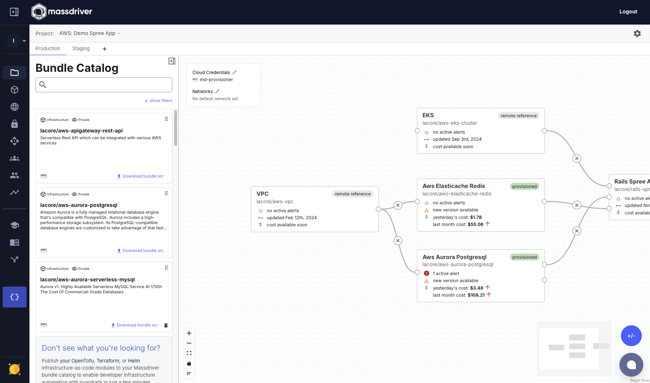Remove the EKS to Rails Spree connection
Screen dimensions: 650x383
[x=577, y=158]
